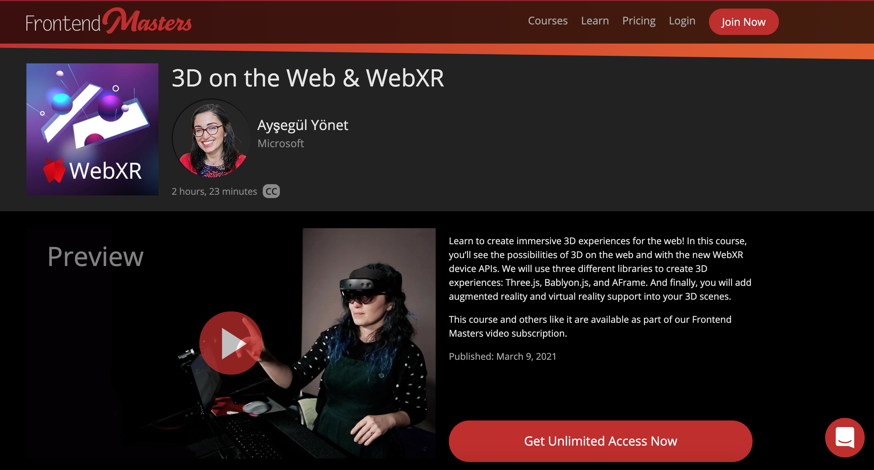874x470 pixels.
Task: Play the course preview video
Action: click(x=231, y=343)
